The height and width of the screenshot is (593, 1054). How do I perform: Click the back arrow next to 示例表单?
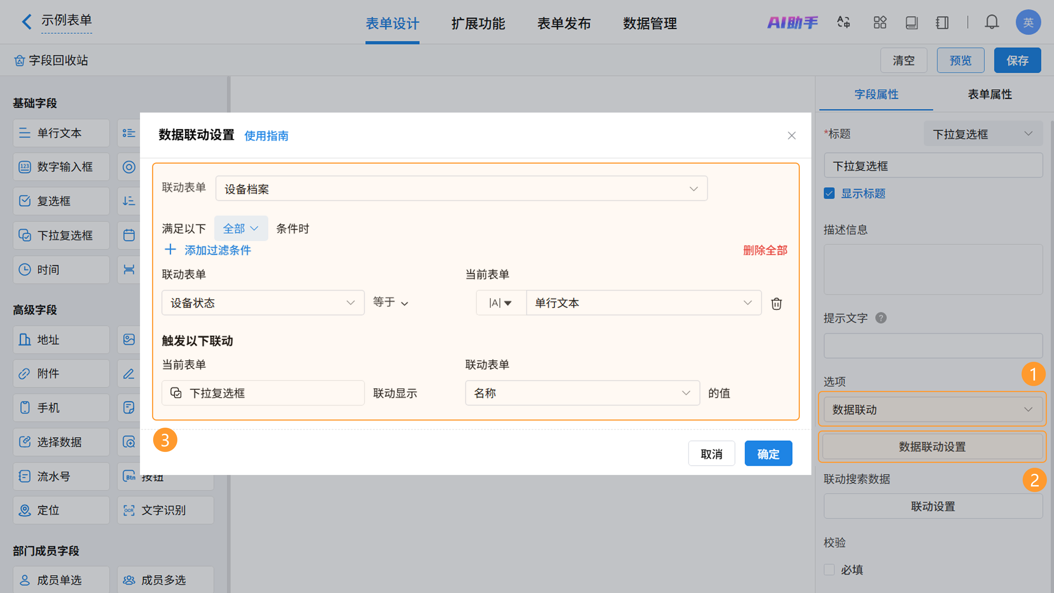click(27, 22)
